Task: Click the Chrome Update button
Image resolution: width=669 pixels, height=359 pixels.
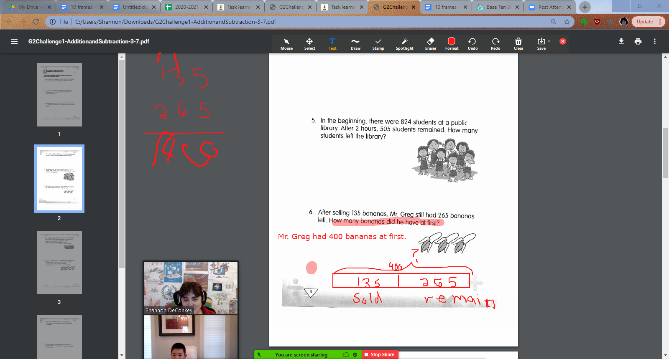Action: (648, 22)
